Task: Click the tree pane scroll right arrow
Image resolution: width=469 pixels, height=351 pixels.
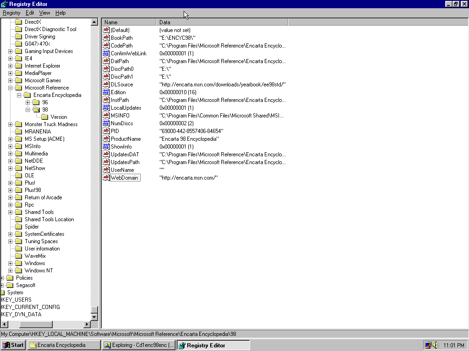Action: tap(87, 324)
